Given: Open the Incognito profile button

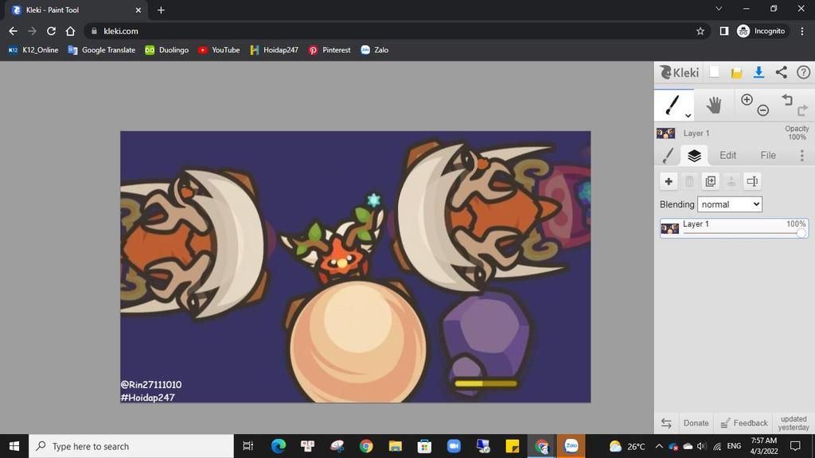Looking at the screenshot, I should (x=762, y=31).
